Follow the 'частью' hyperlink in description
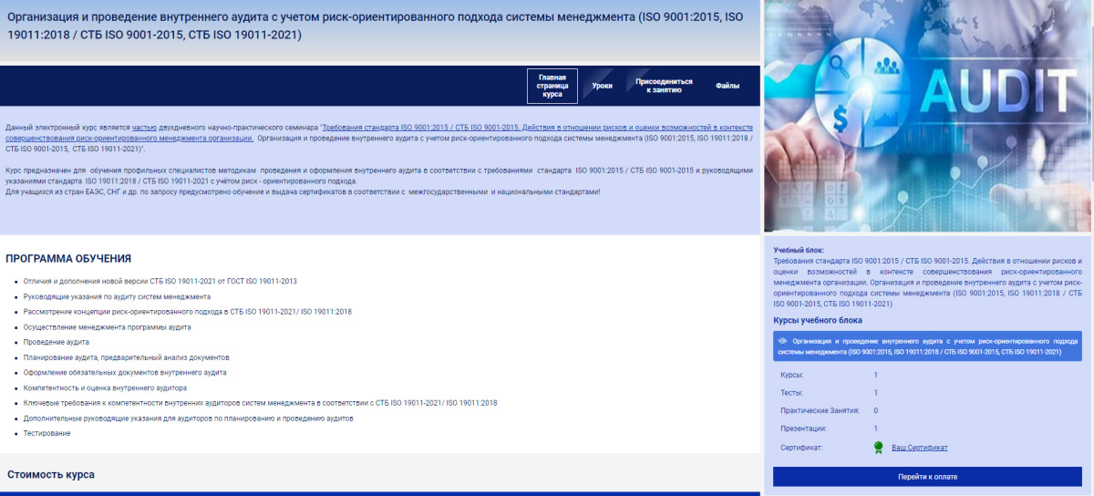Viewport: 1094px width, 496px height. pyautogui.click(x=145, y=127)
